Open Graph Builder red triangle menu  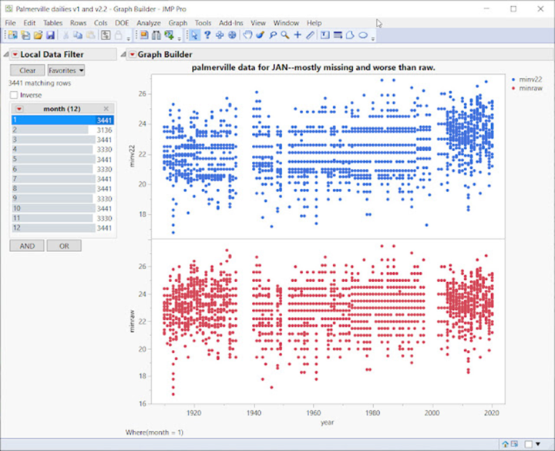[131, 55]
